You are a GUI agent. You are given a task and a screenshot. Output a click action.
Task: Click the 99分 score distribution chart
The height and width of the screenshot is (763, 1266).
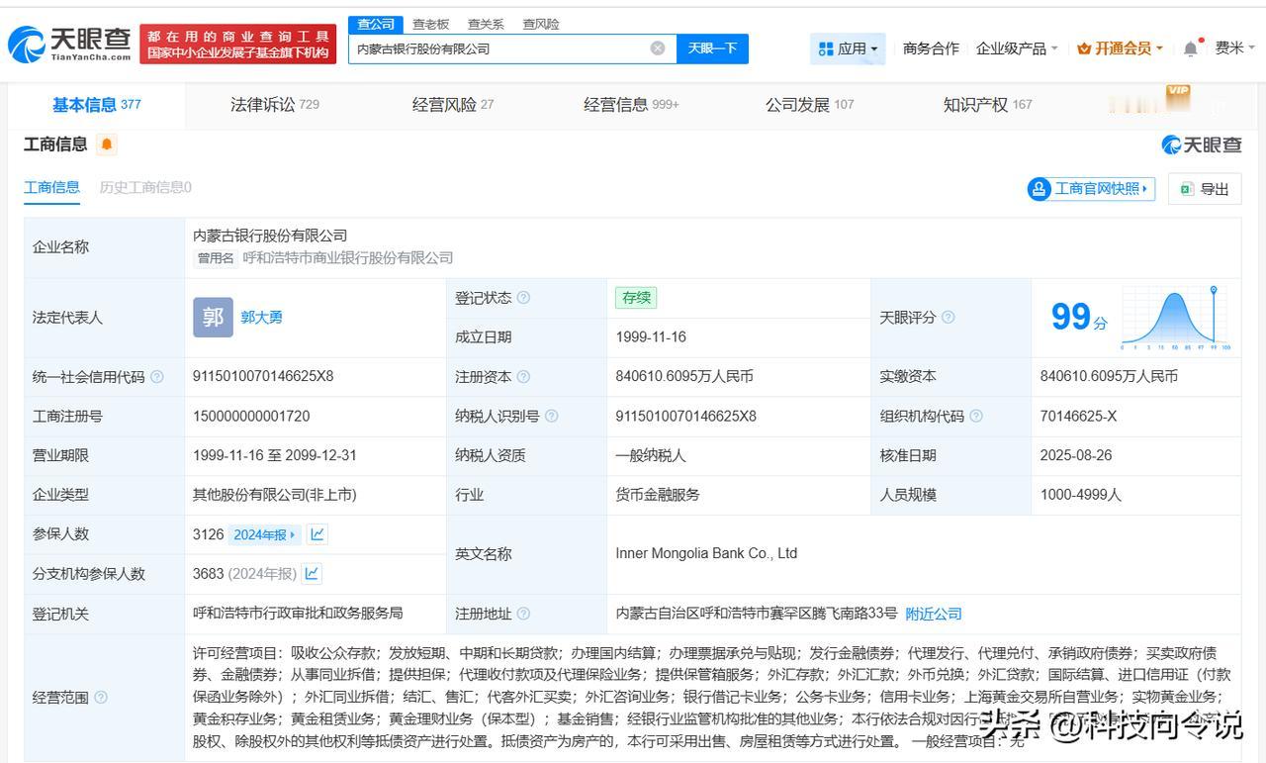pos(1176,318)
